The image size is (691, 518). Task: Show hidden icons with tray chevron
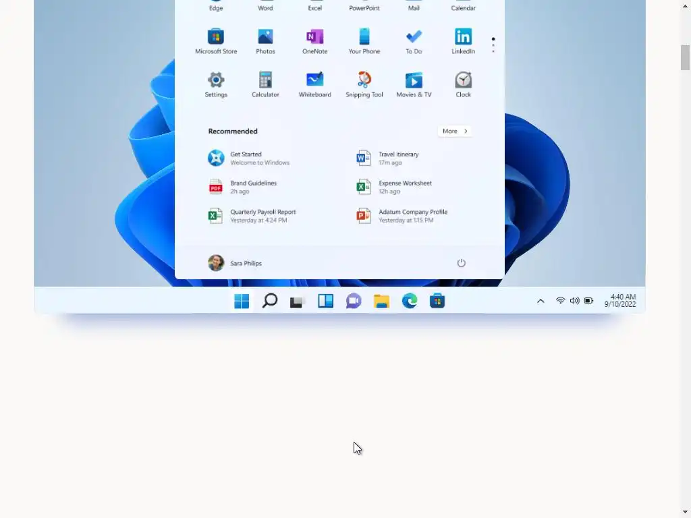click(541, 301)
